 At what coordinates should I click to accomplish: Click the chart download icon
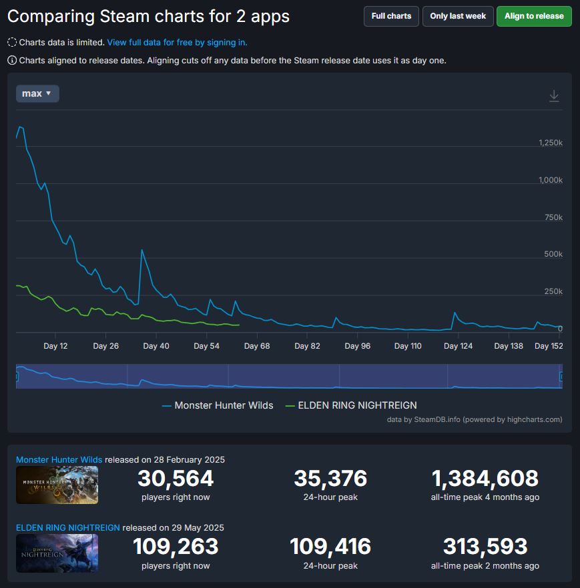pos(554,96)
